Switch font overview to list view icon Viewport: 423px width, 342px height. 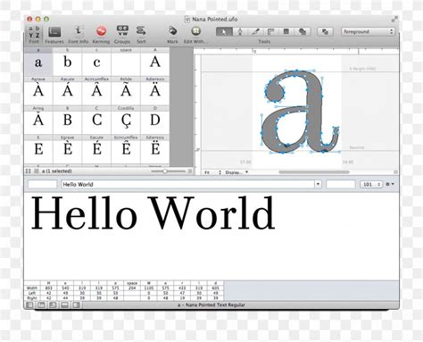tap(37, 171)
